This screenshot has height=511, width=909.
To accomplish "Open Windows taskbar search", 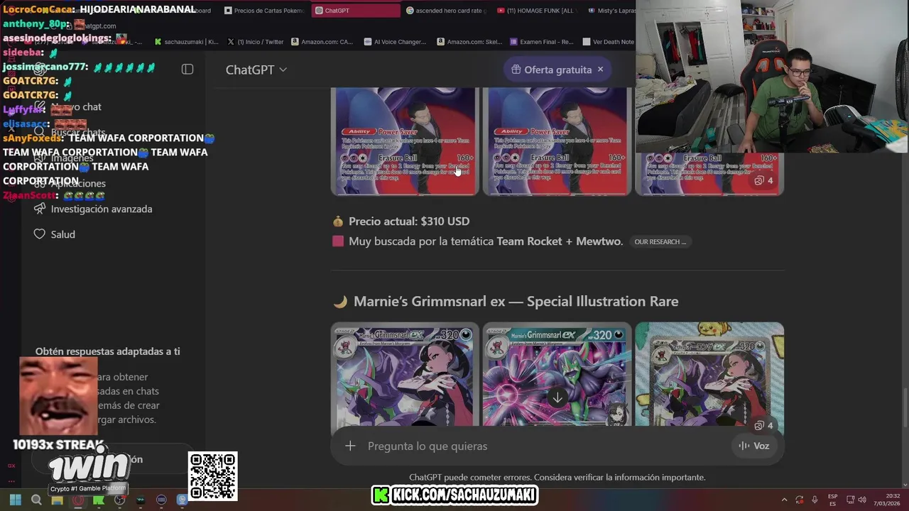I will click(36, 500).
